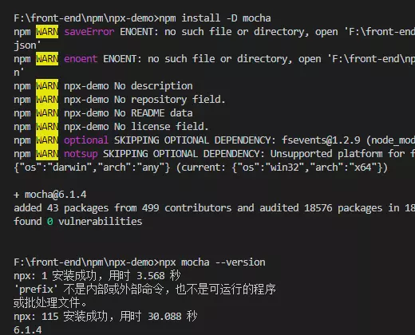
Task: Click the yellow WARN badge beside 'saveError'
Action: [47, 32]
